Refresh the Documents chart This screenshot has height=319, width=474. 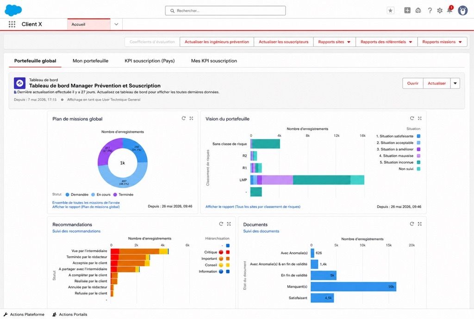click(412, 224)
